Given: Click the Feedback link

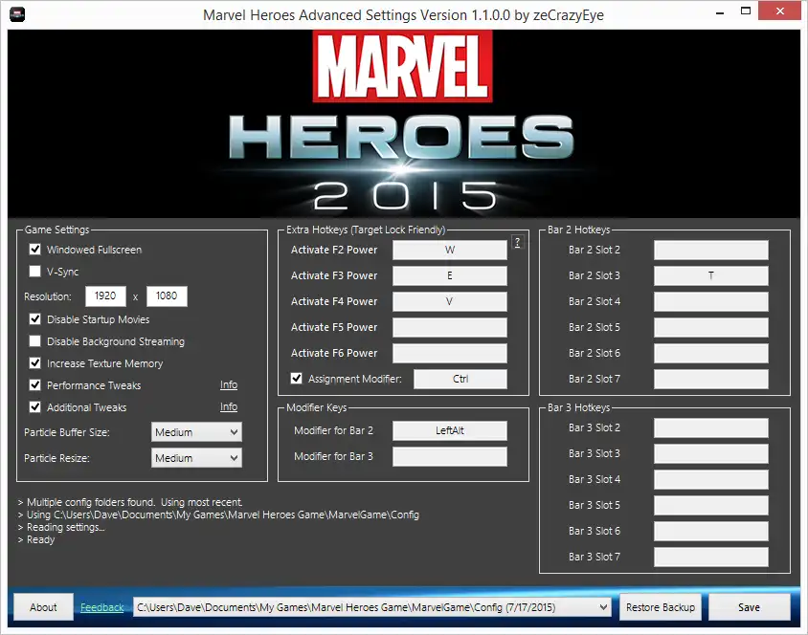Looking at the screenshot, I should 102,607.
